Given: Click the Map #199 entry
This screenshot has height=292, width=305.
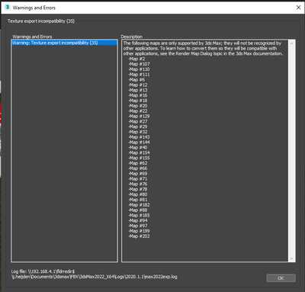Looking at the screenshot, I should pos(139,231).
